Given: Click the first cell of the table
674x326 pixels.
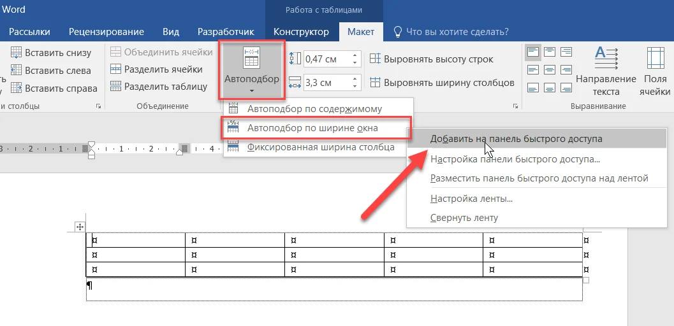Looking at the screenshot, I should [136, 240].
